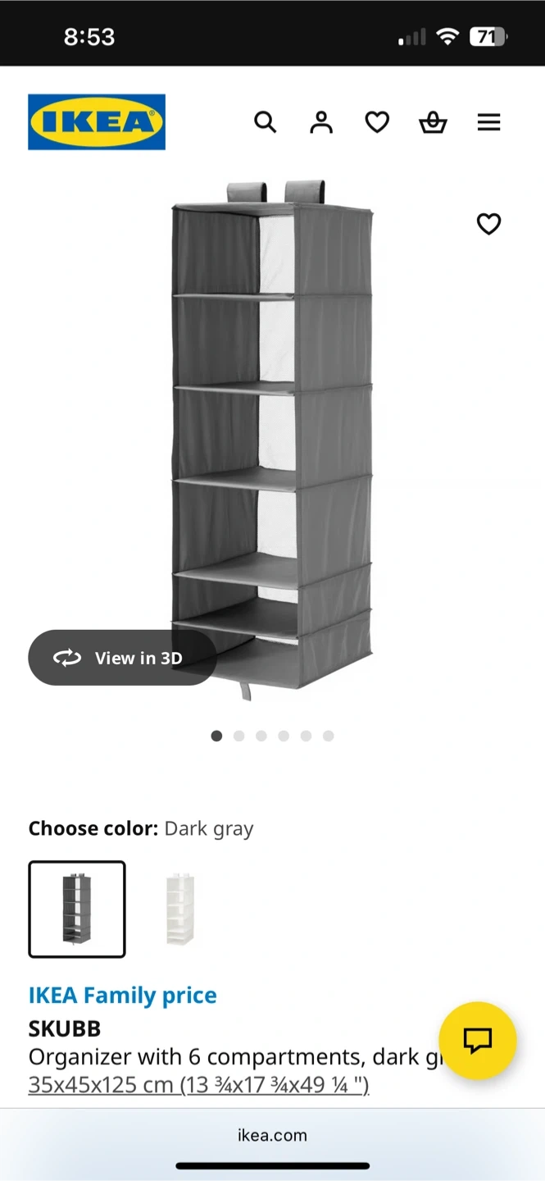
Task: Open the shopping basket icon
Action: click(433, 122)
